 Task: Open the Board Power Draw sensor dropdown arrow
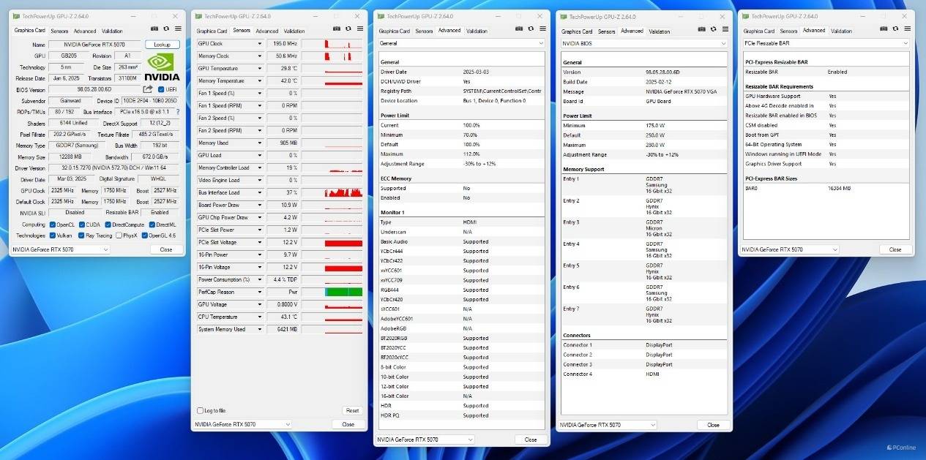[259, 205]
